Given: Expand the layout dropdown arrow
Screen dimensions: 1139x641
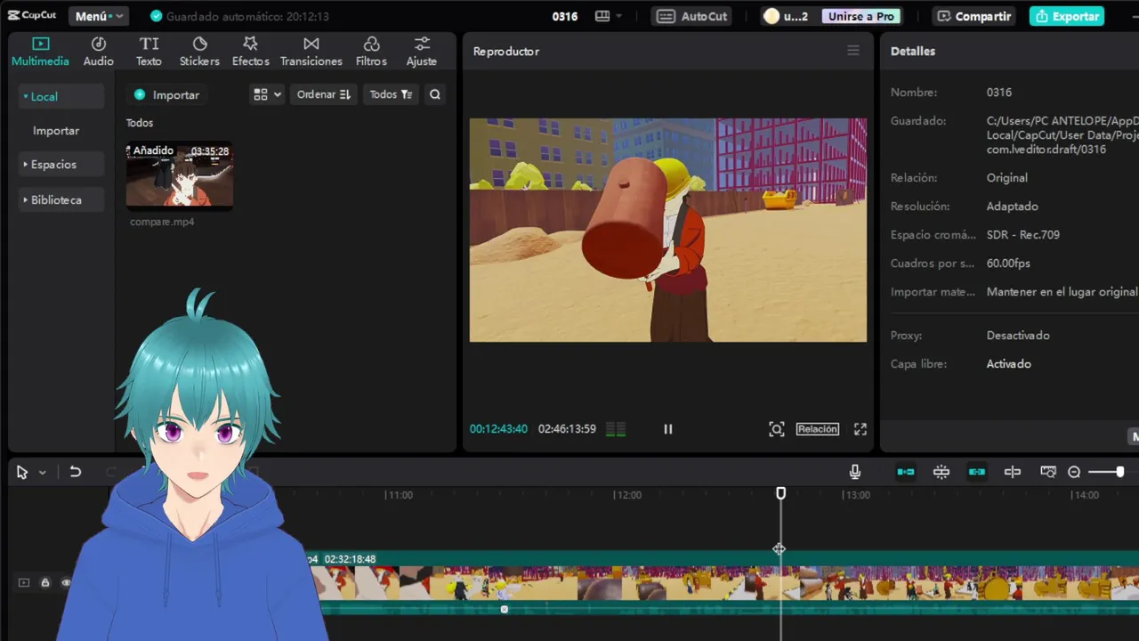Looking at the screenshot, I should click(x=619, y=16).
